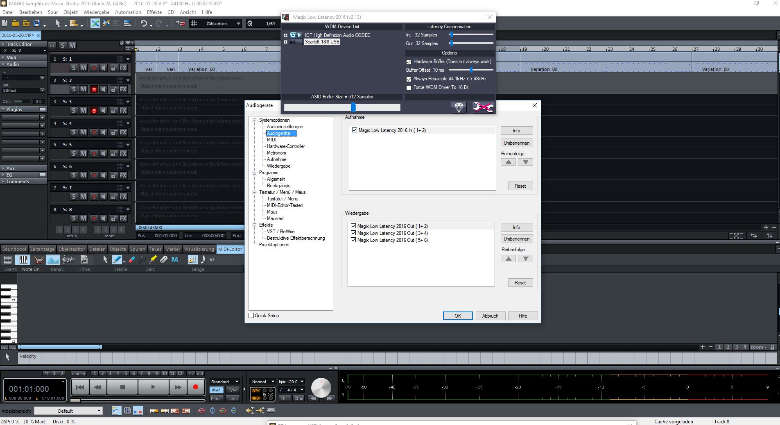Open the score notation view icon
Screen dimensions: 780x425
click(68, 259)
